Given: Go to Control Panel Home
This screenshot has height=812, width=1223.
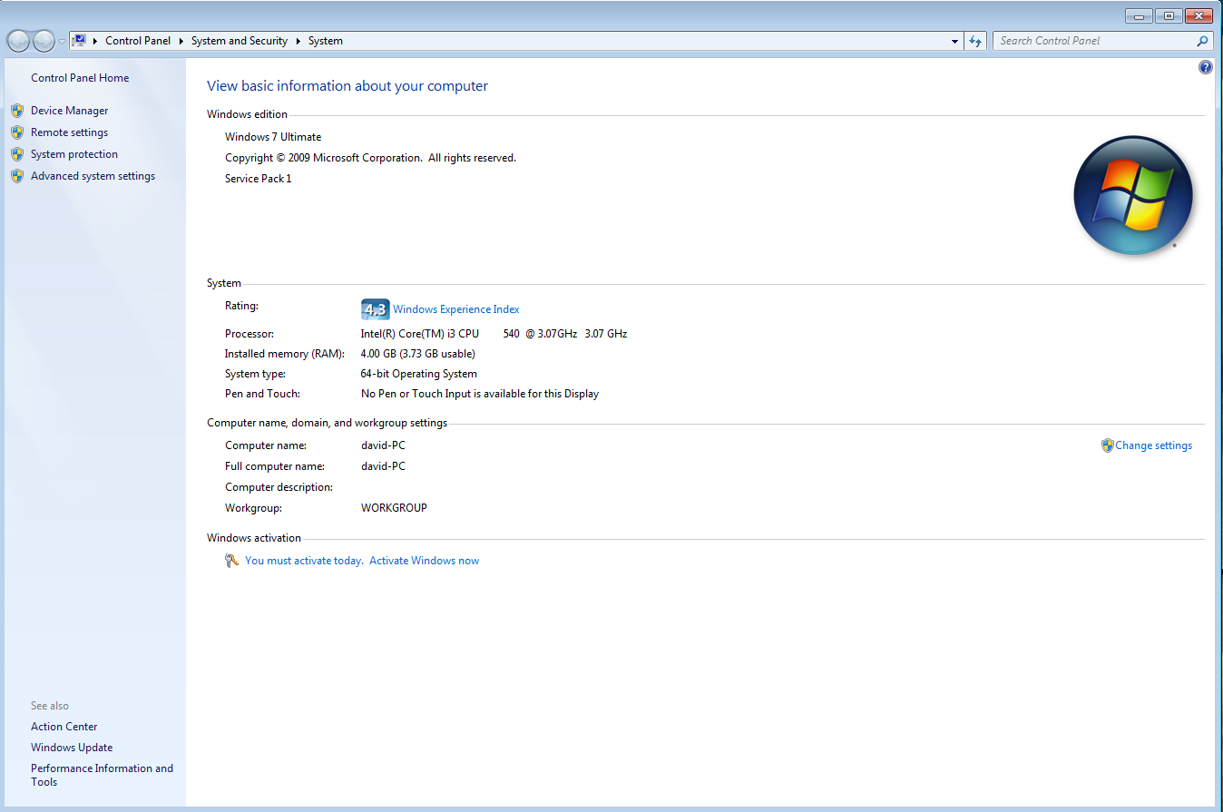Looking at the screenshot, I should 80,78.
